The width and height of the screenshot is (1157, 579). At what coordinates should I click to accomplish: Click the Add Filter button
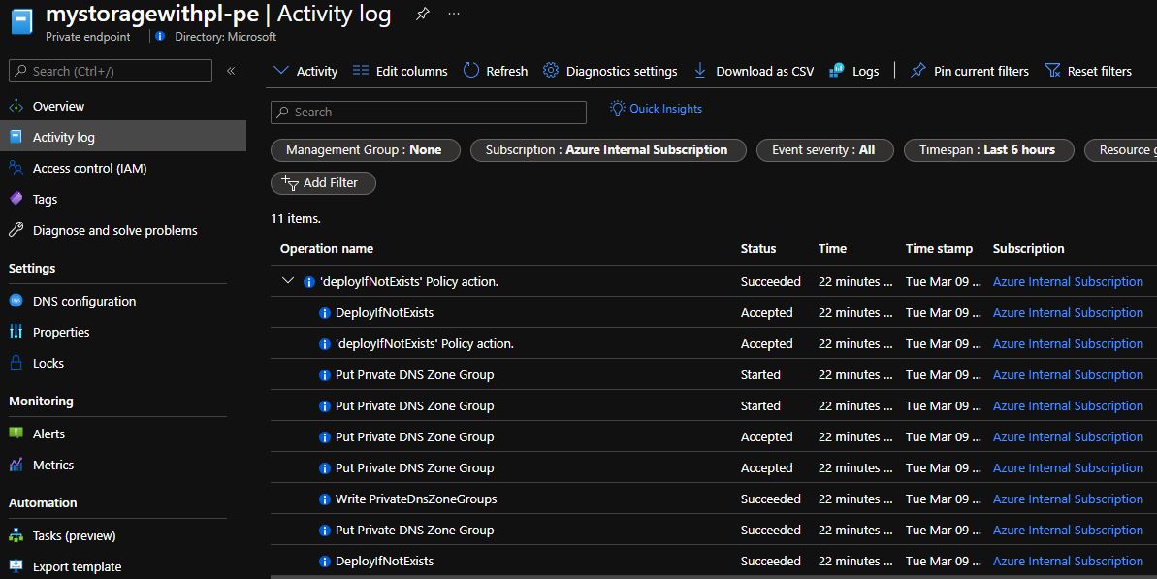(x=323, y=182)
